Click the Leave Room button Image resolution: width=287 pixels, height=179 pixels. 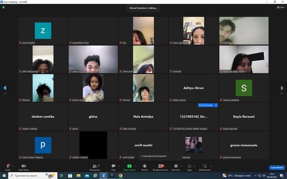coord(277,167)
